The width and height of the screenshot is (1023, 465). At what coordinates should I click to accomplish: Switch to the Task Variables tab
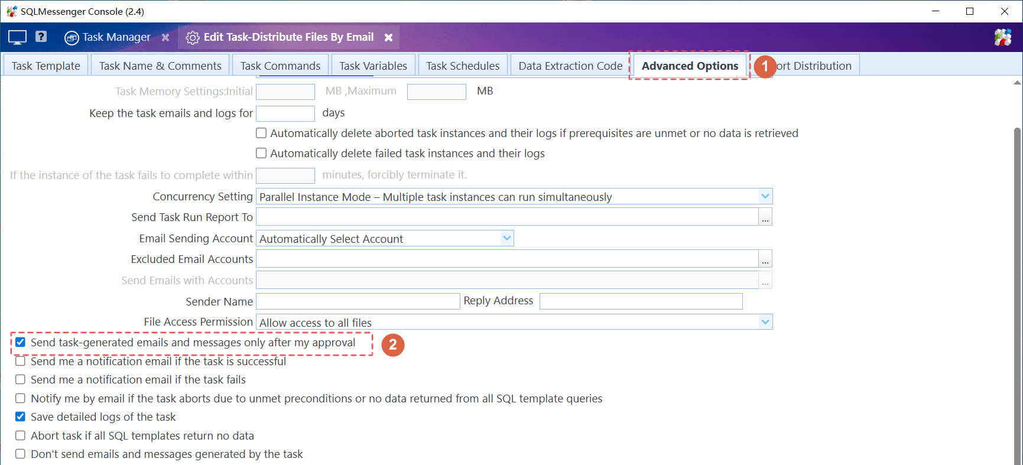[x=373, y=66]
